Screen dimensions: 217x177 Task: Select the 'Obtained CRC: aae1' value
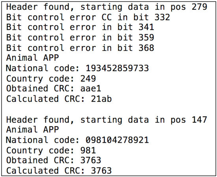[x=91, y=88]
